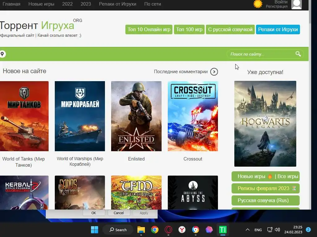Open Все игры sidebar link
Screen dimensions: 317x237
coord(288,176)
